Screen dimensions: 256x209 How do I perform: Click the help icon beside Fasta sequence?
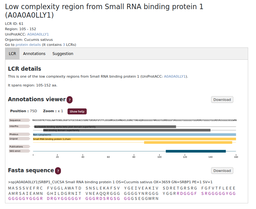click(x=58, y=171)
